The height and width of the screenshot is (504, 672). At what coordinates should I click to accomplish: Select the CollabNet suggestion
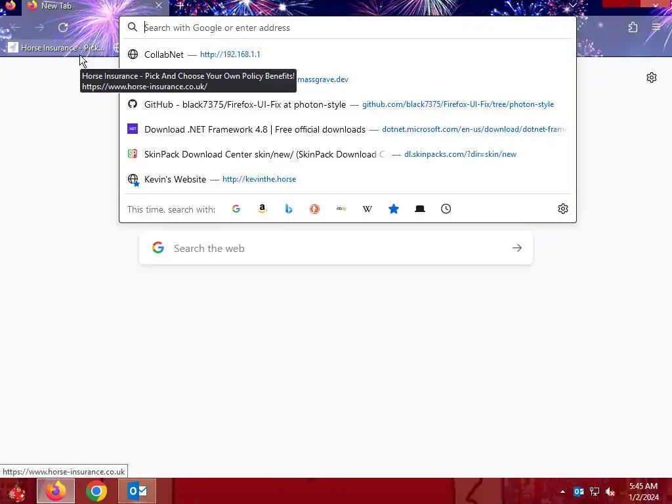348,54
